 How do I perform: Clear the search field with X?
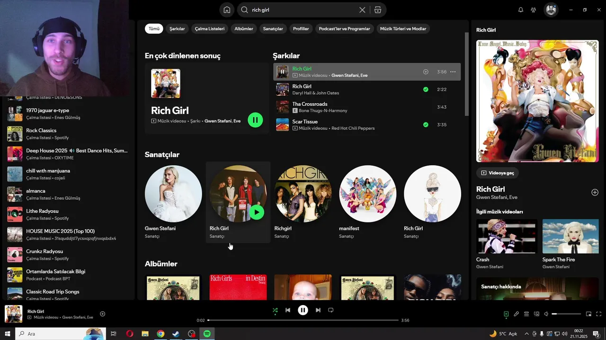pos(362,10)
